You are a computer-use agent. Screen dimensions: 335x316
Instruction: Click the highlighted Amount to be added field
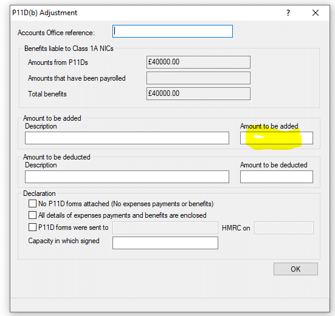click(x=277, y=138)
